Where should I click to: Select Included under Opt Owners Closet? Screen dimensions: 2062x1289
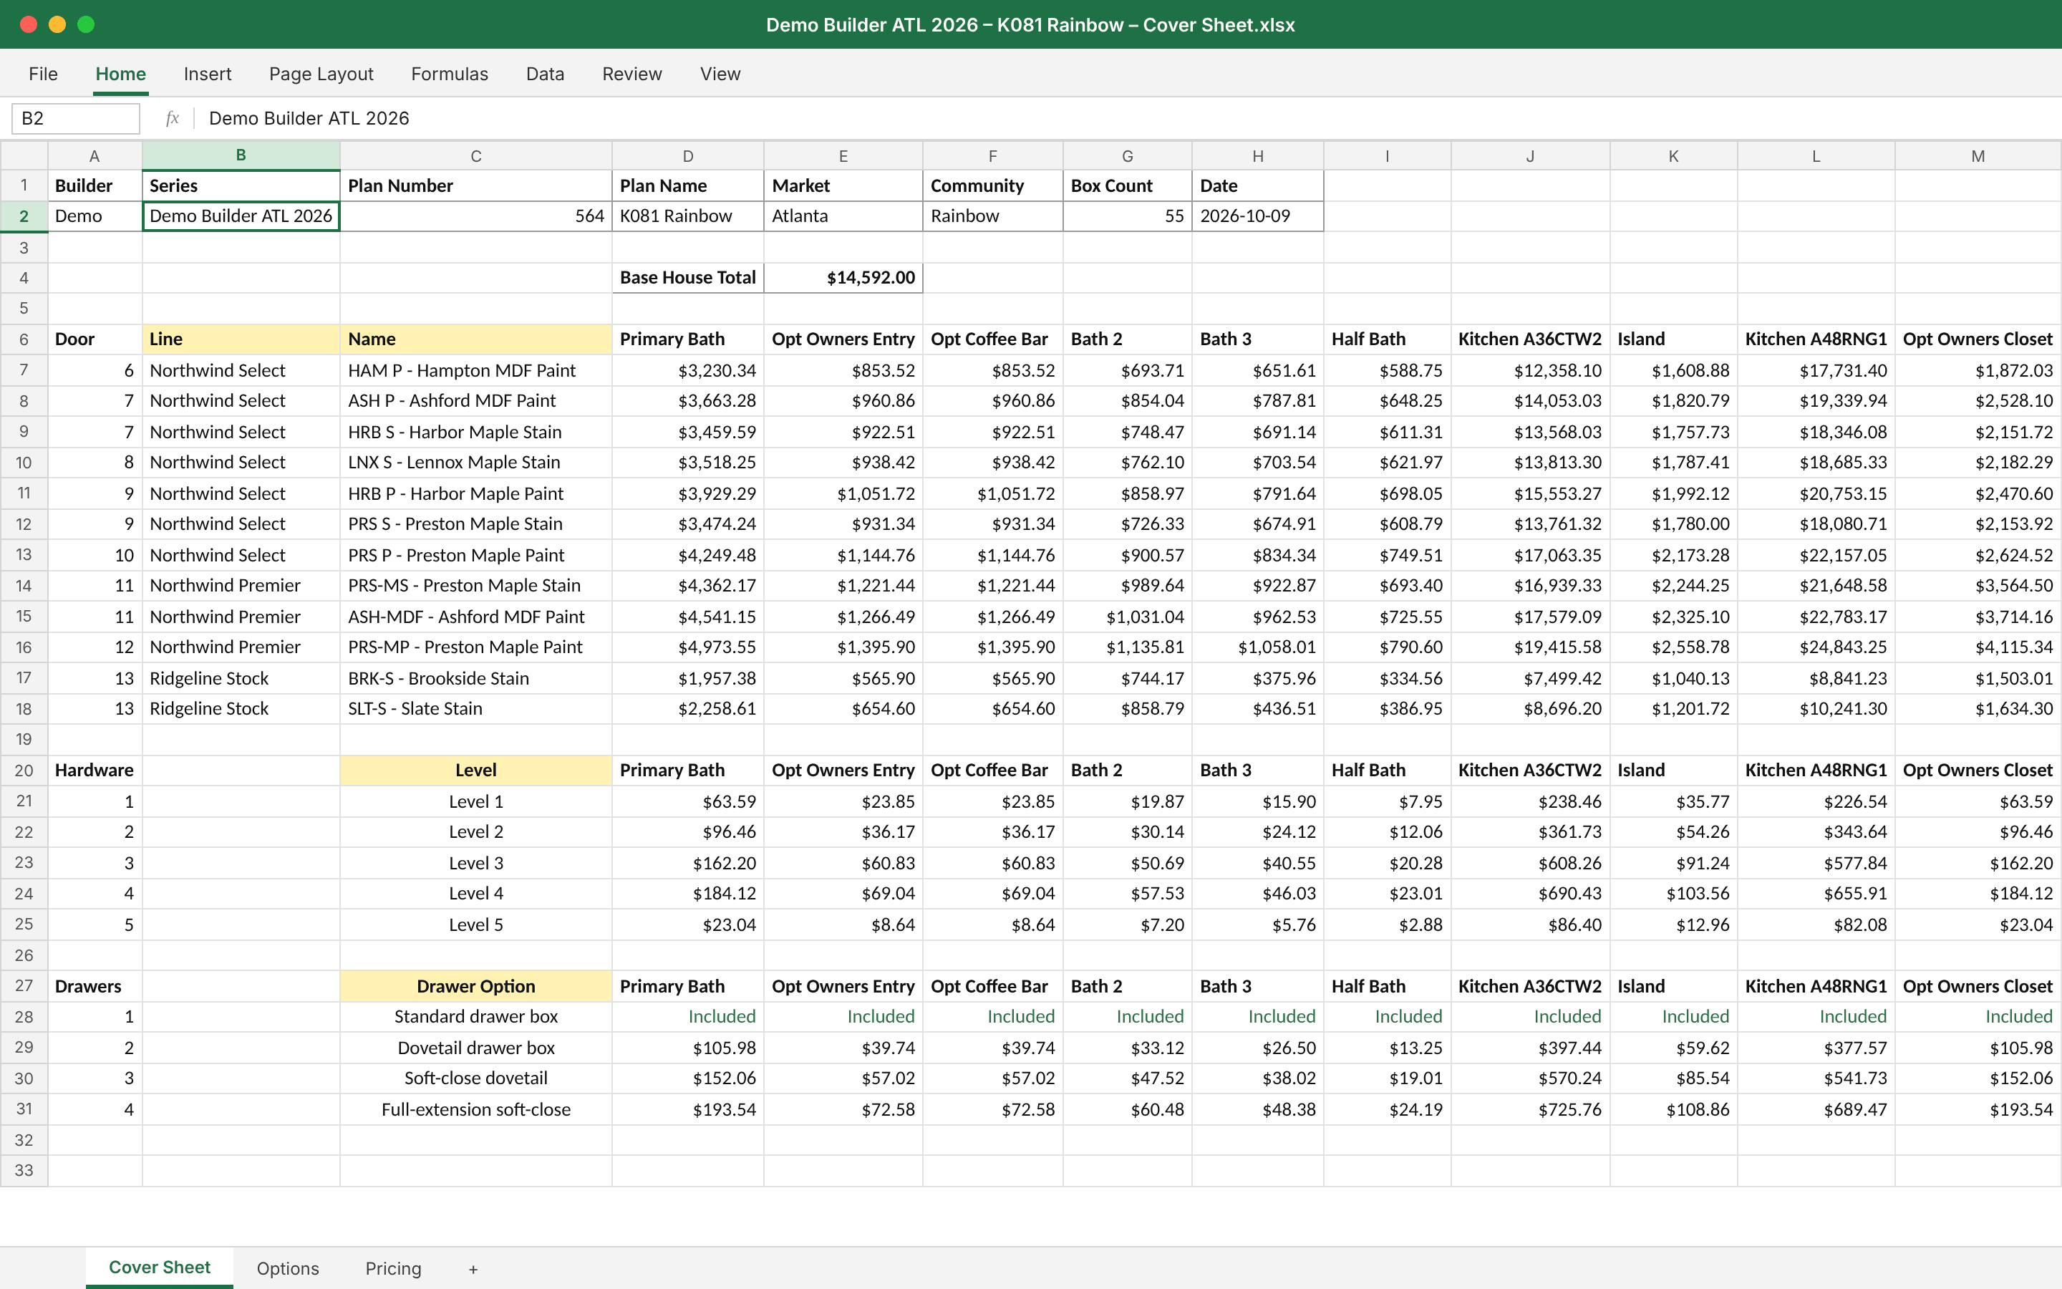tap(1978, 1017)
